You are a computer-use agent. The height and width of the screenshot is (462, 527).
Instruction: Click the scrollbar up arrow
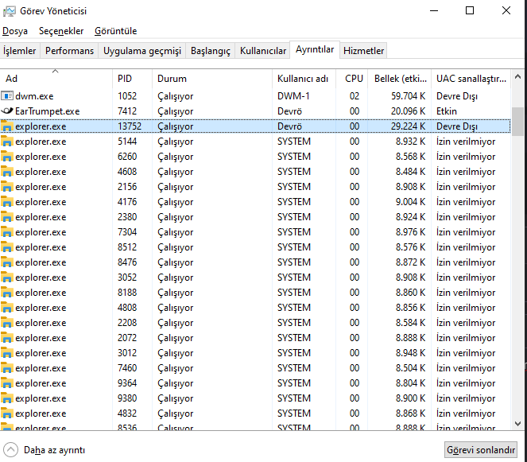click(518, 77)
